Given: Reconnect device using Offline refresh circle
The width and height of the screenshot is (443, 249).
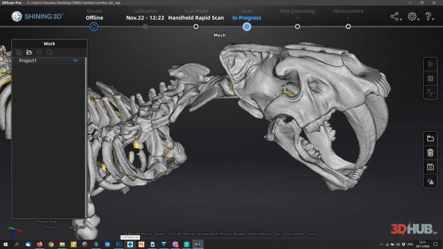Looking at the screenshot, I should pyautogui.click(x=94, y=27).
